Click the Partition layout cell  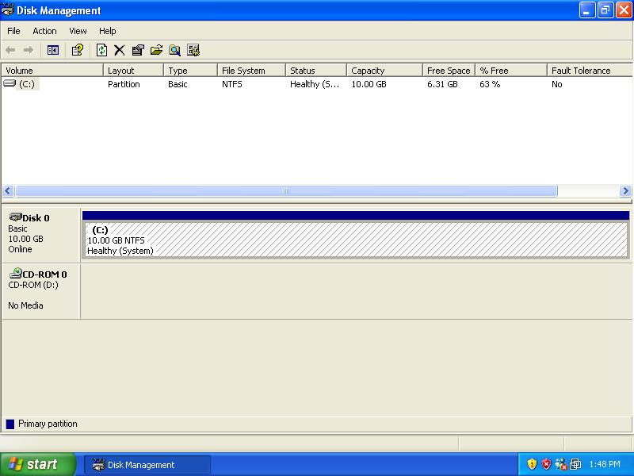[x=124, y=84]
